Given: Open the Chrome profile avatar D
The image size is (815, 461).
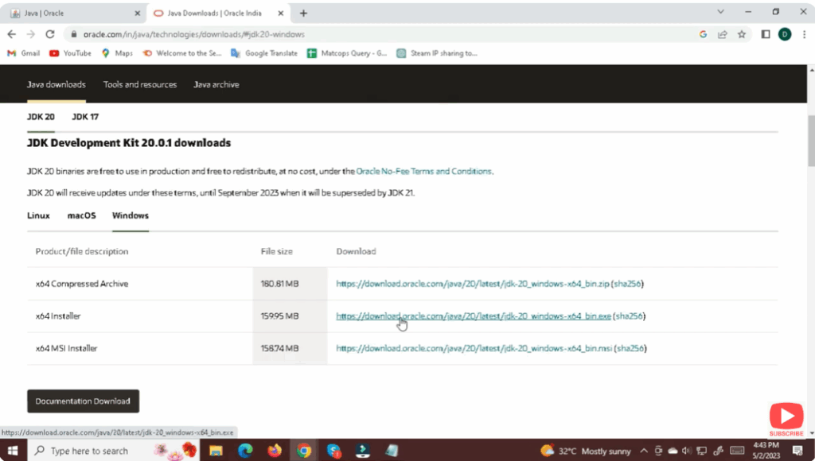Looking at the screenshot, I should 785,34.
